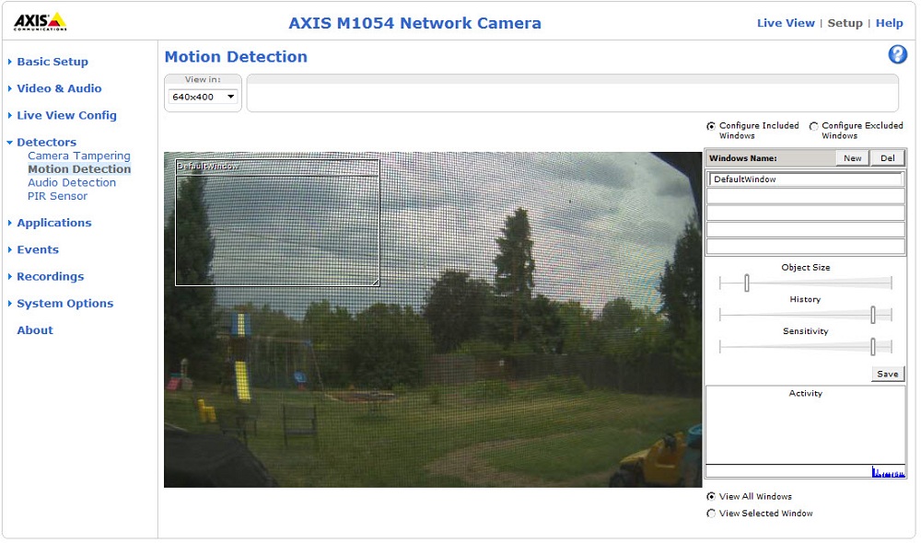Create a New motion window
Screen dimensions: 921x543
click(852, 158)
